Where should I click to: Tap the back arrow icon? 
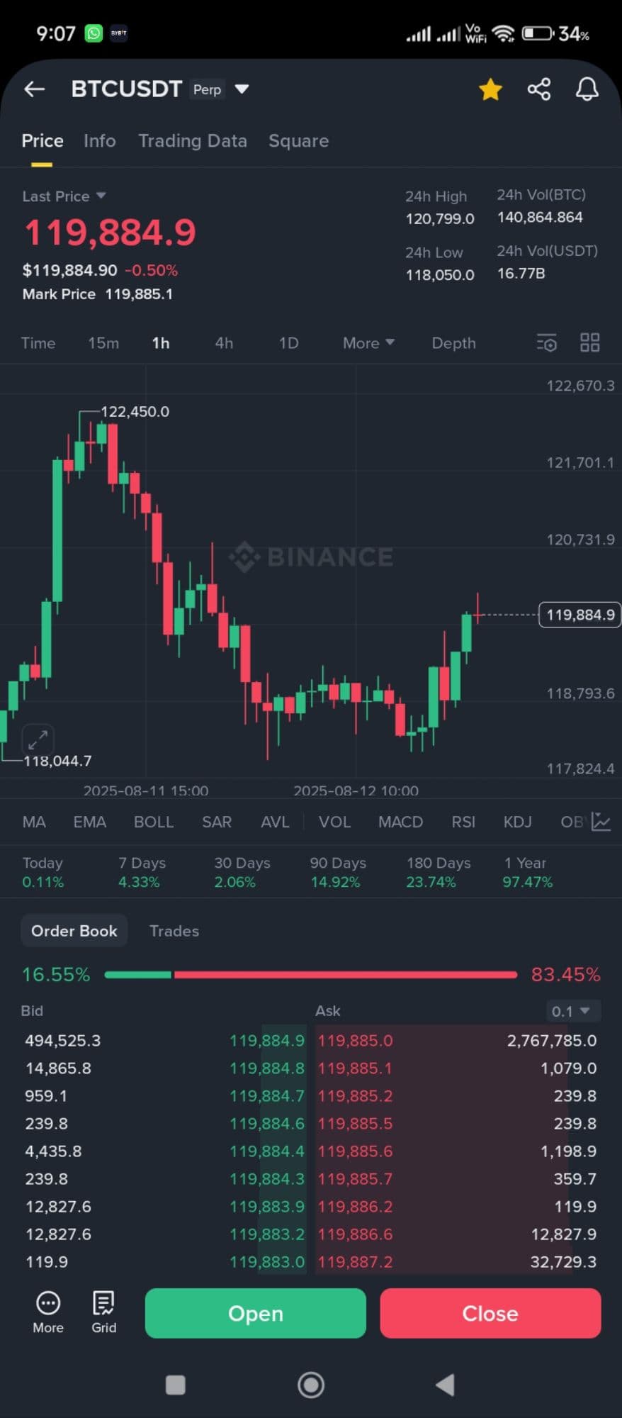point(35,89)
